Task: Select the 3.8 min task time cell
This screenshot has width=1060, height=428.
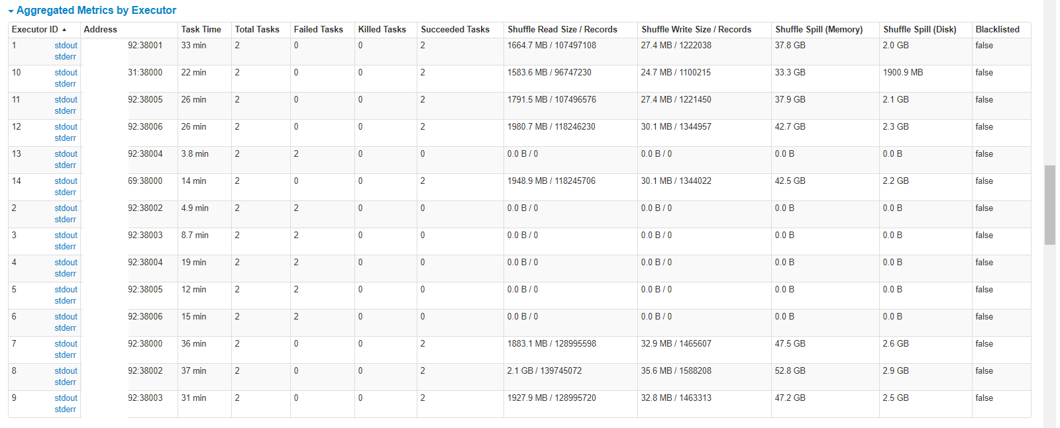Action: (195, 154)
